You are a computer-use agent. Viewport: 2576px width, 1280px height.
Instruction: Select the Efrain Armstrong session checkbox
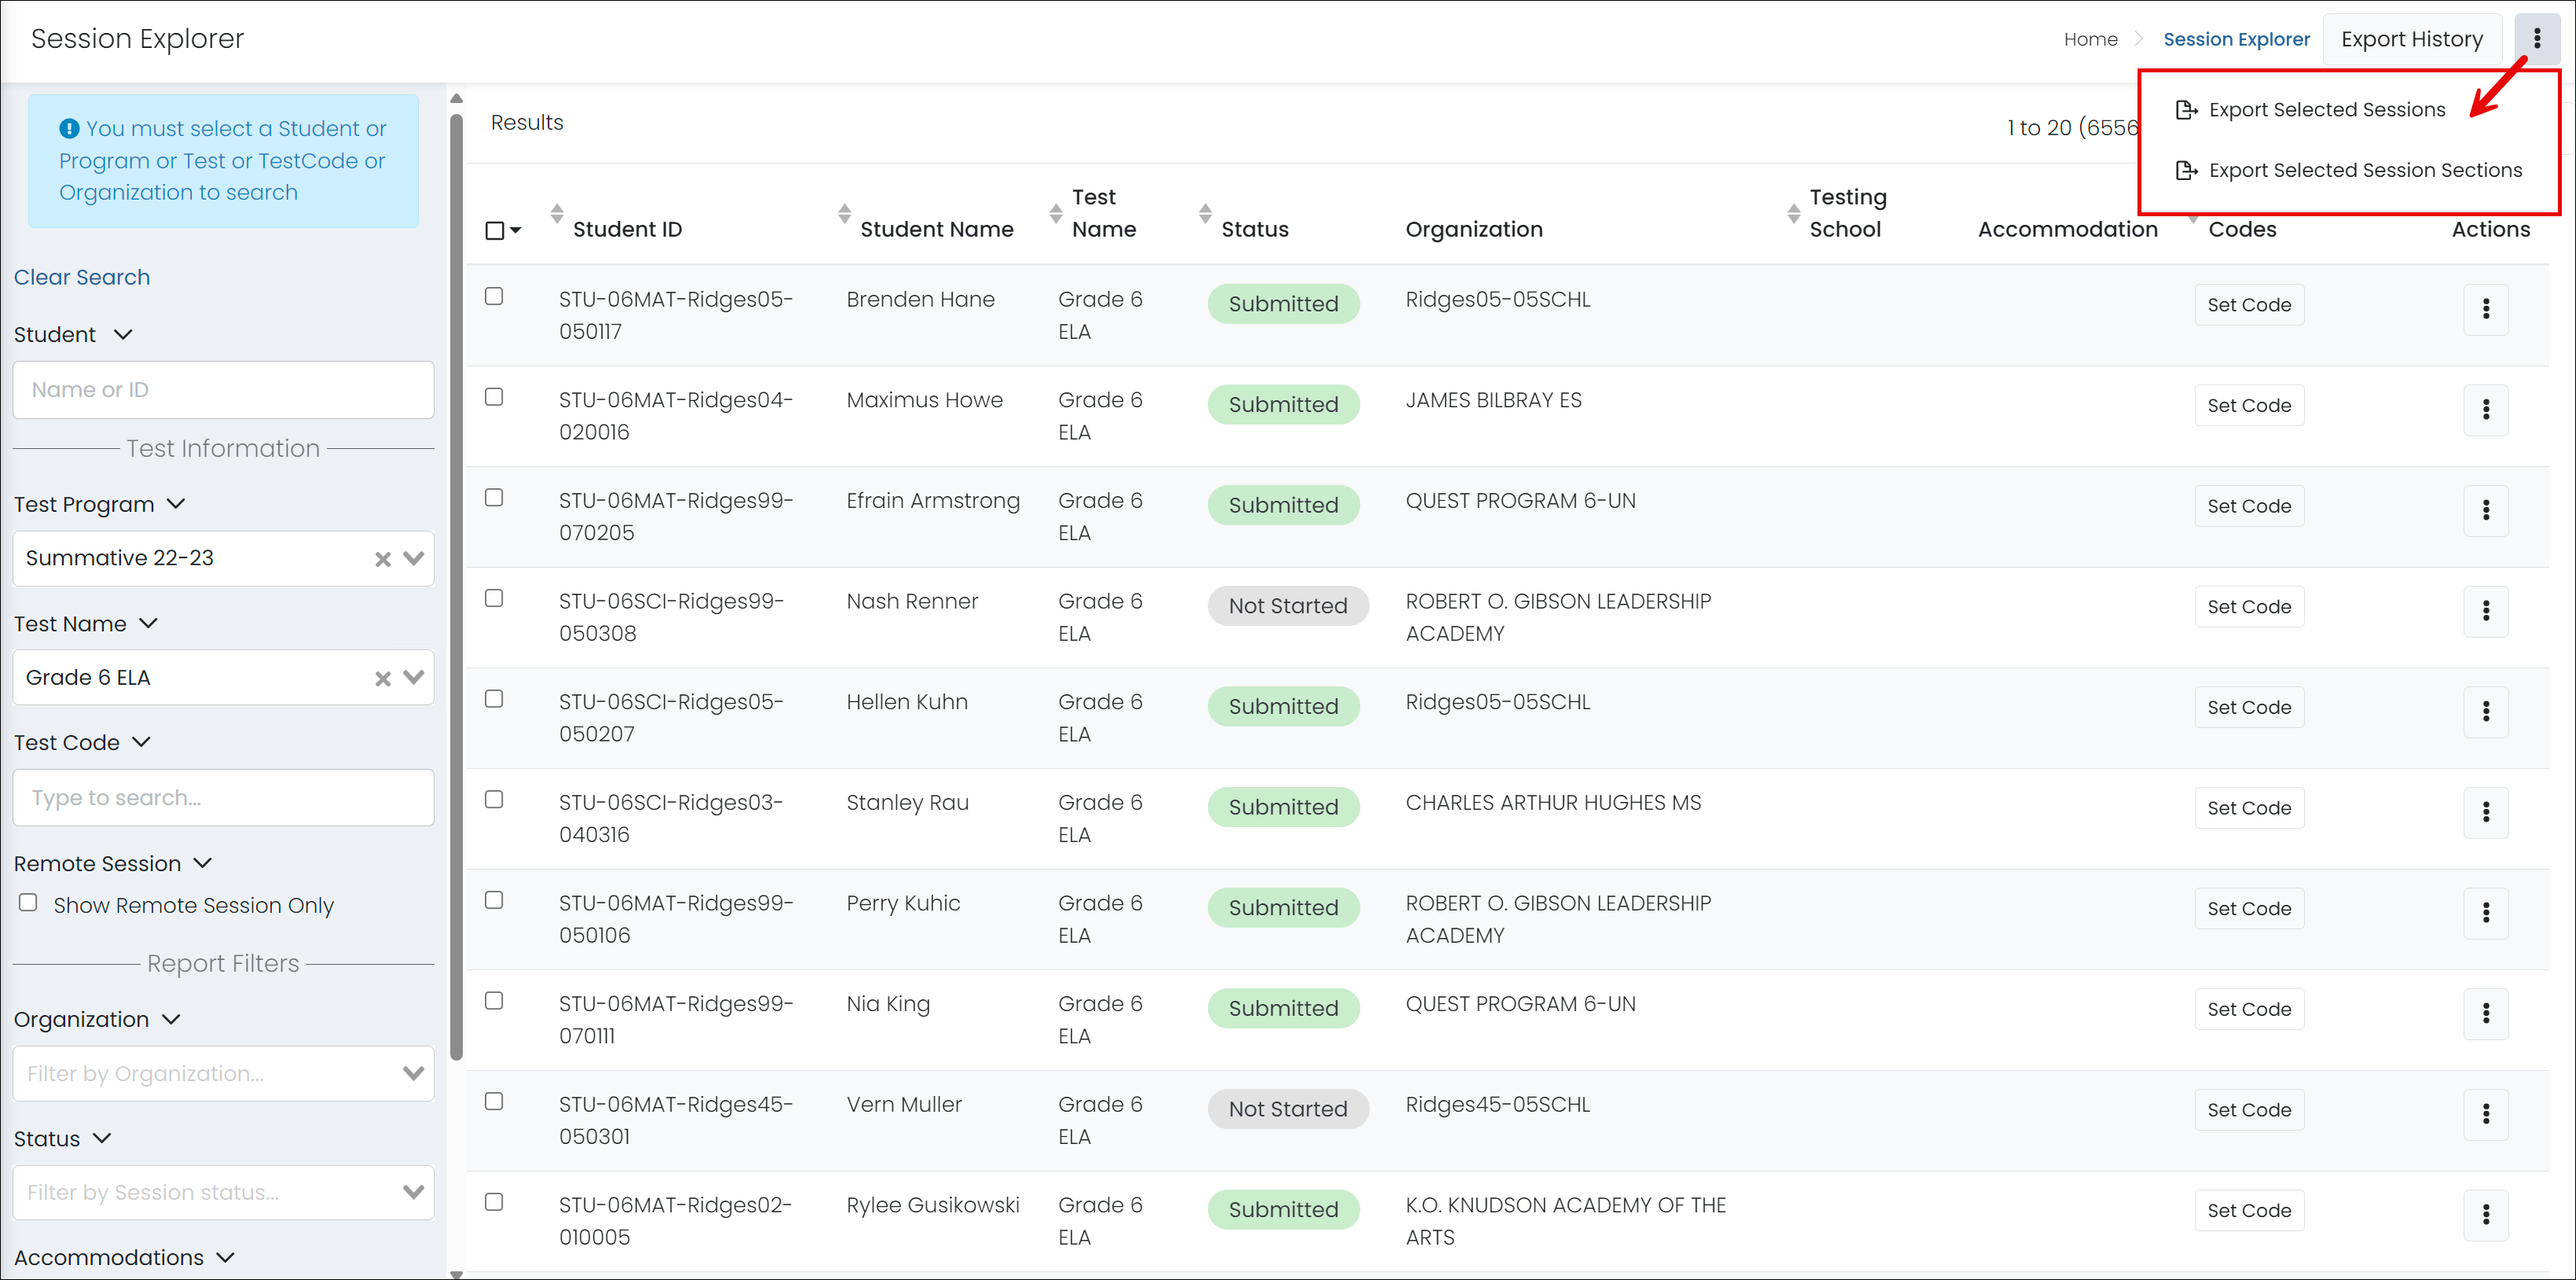(494, 498)
